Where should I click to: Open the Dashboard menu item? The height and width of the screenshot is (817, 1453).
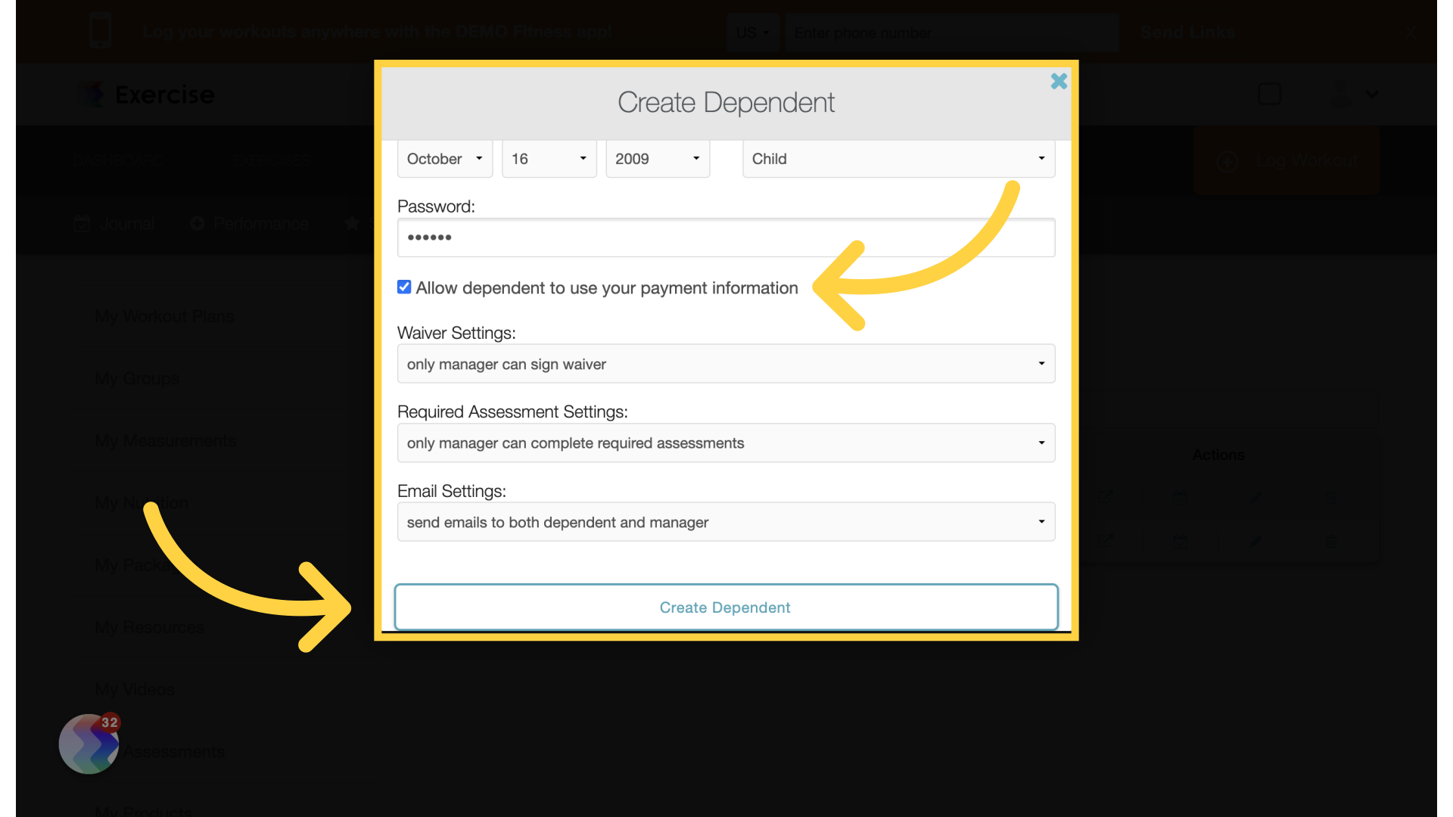point(118,160)
